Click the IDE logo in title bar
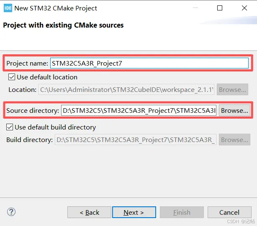This screenshot has height=226, width=257. [x=8, y=8]
